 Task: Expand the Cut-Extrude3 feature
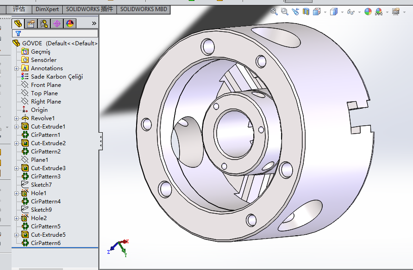pyautogui.click(x=16, y=169)
